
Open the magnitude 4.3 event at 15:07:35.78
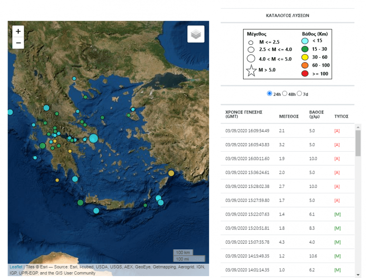pos(287,242)
